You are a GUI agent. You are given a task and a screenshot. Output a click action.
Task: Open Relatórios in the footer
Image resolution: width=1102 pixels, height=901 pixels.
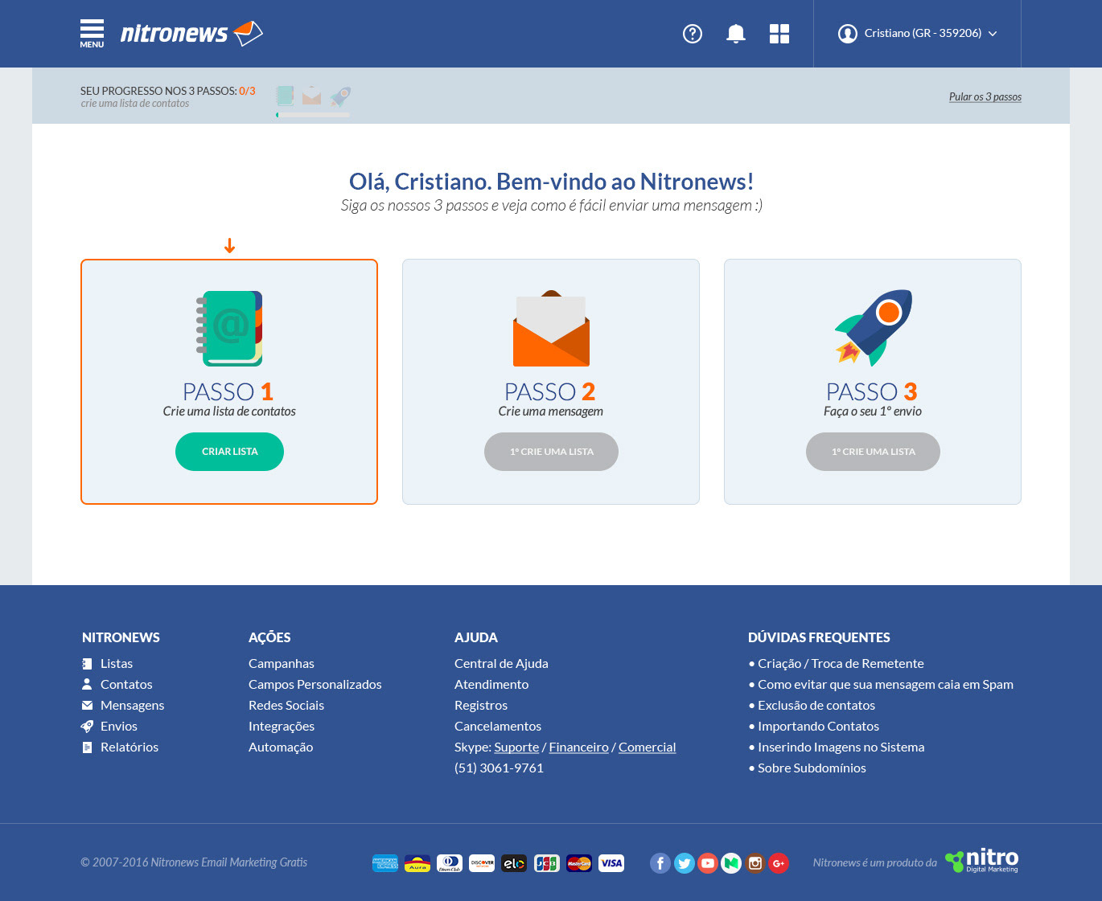tap(130, 747)
